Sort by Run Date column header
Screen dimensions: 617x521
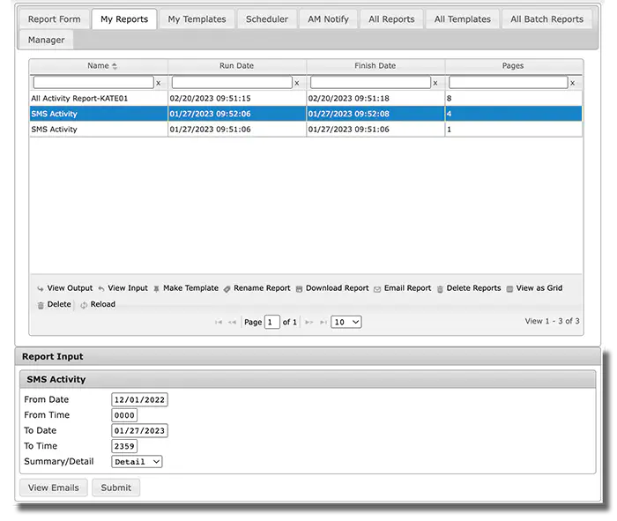point(236,66)
